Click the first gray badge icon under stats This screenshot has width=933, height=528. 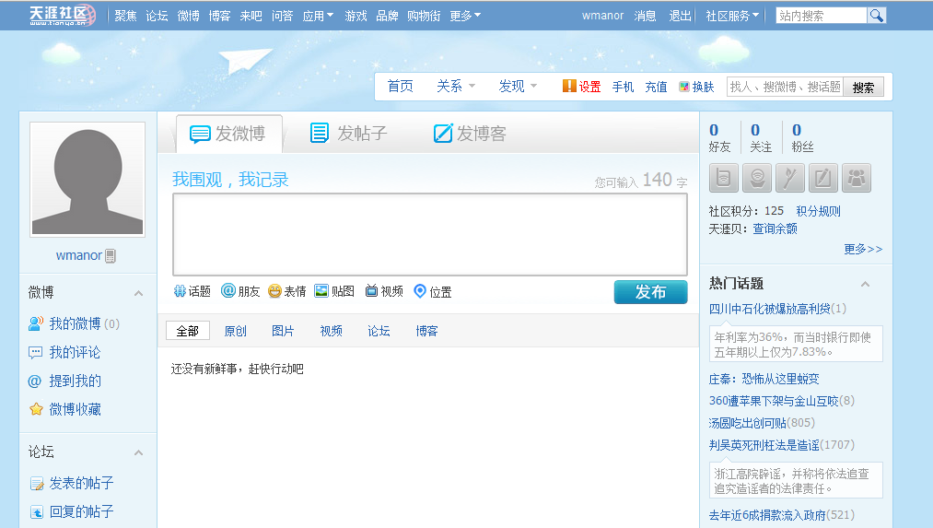[x=724, y=178]
